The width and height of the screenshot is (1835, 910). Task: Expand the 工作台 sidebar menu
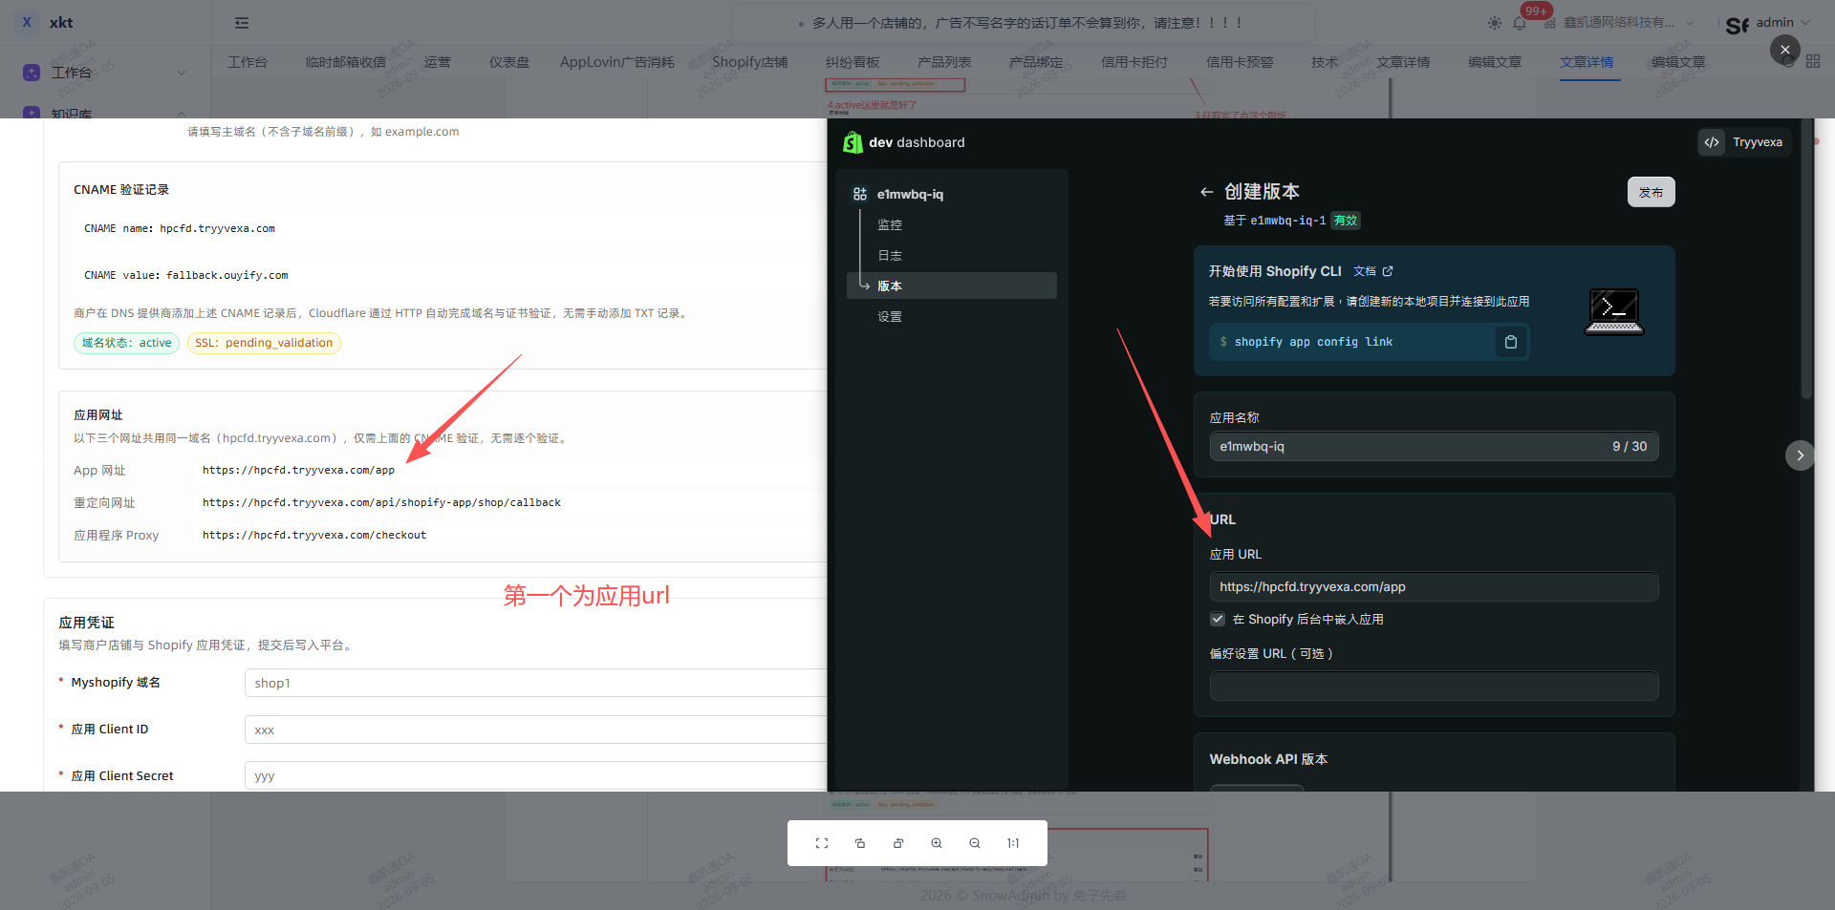105,73
